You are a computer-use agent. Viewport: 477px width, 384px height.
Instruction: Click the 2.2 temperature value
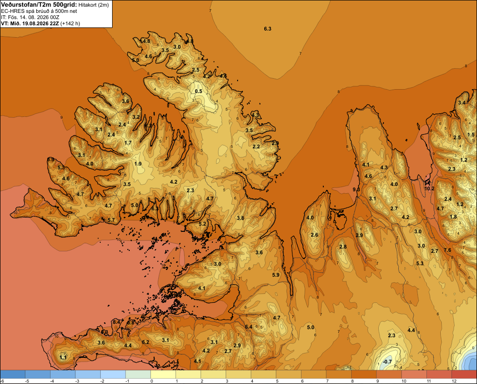click(x=256, y=146)
